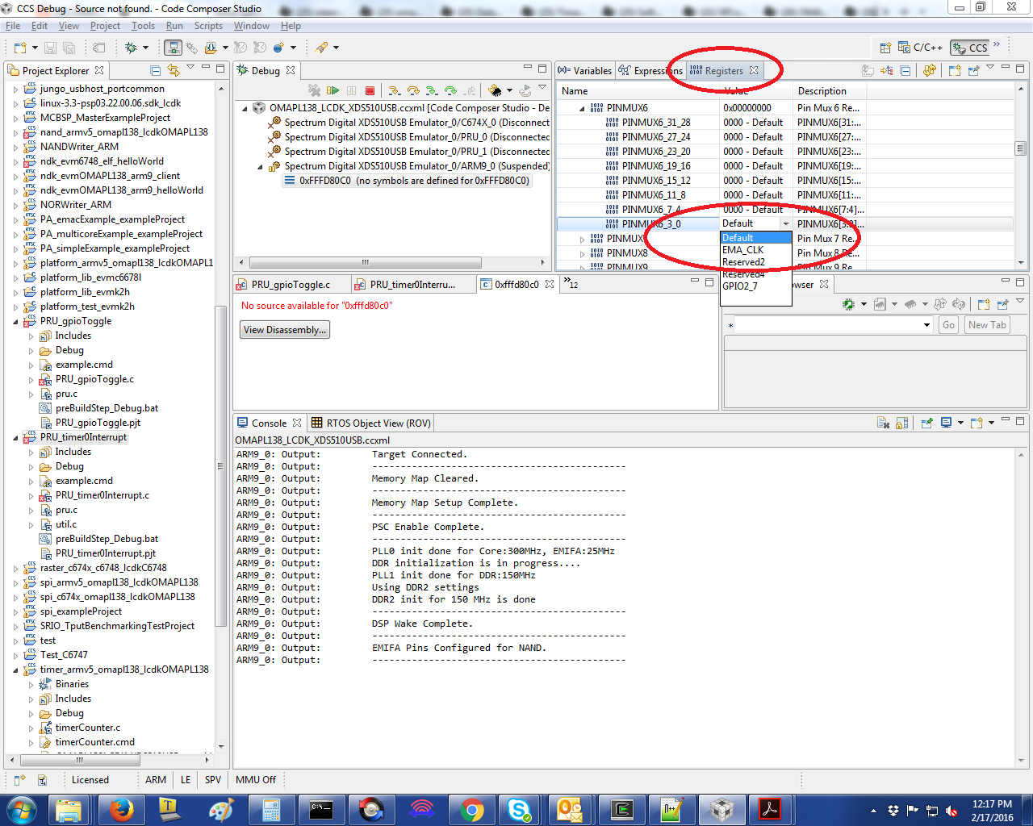Toggle Scroll Lock in Console view
This screenshot has width=1033, height=826.
pos(901,423)
